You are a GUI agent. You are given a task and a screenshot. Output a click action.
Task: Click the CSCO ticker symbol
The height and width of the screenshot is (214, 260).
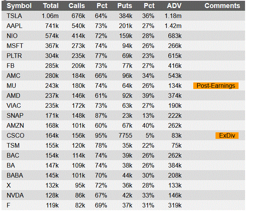(15, 135)
